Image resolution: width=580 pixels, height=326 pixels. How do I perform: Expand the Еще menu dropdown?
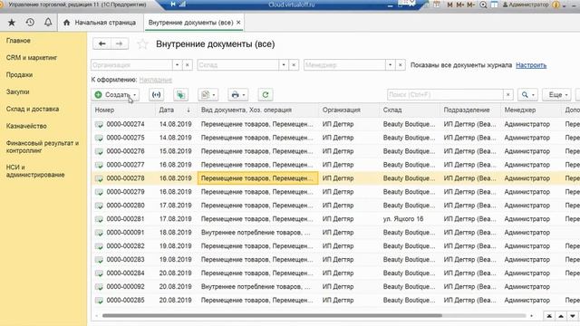coord(556,95)
